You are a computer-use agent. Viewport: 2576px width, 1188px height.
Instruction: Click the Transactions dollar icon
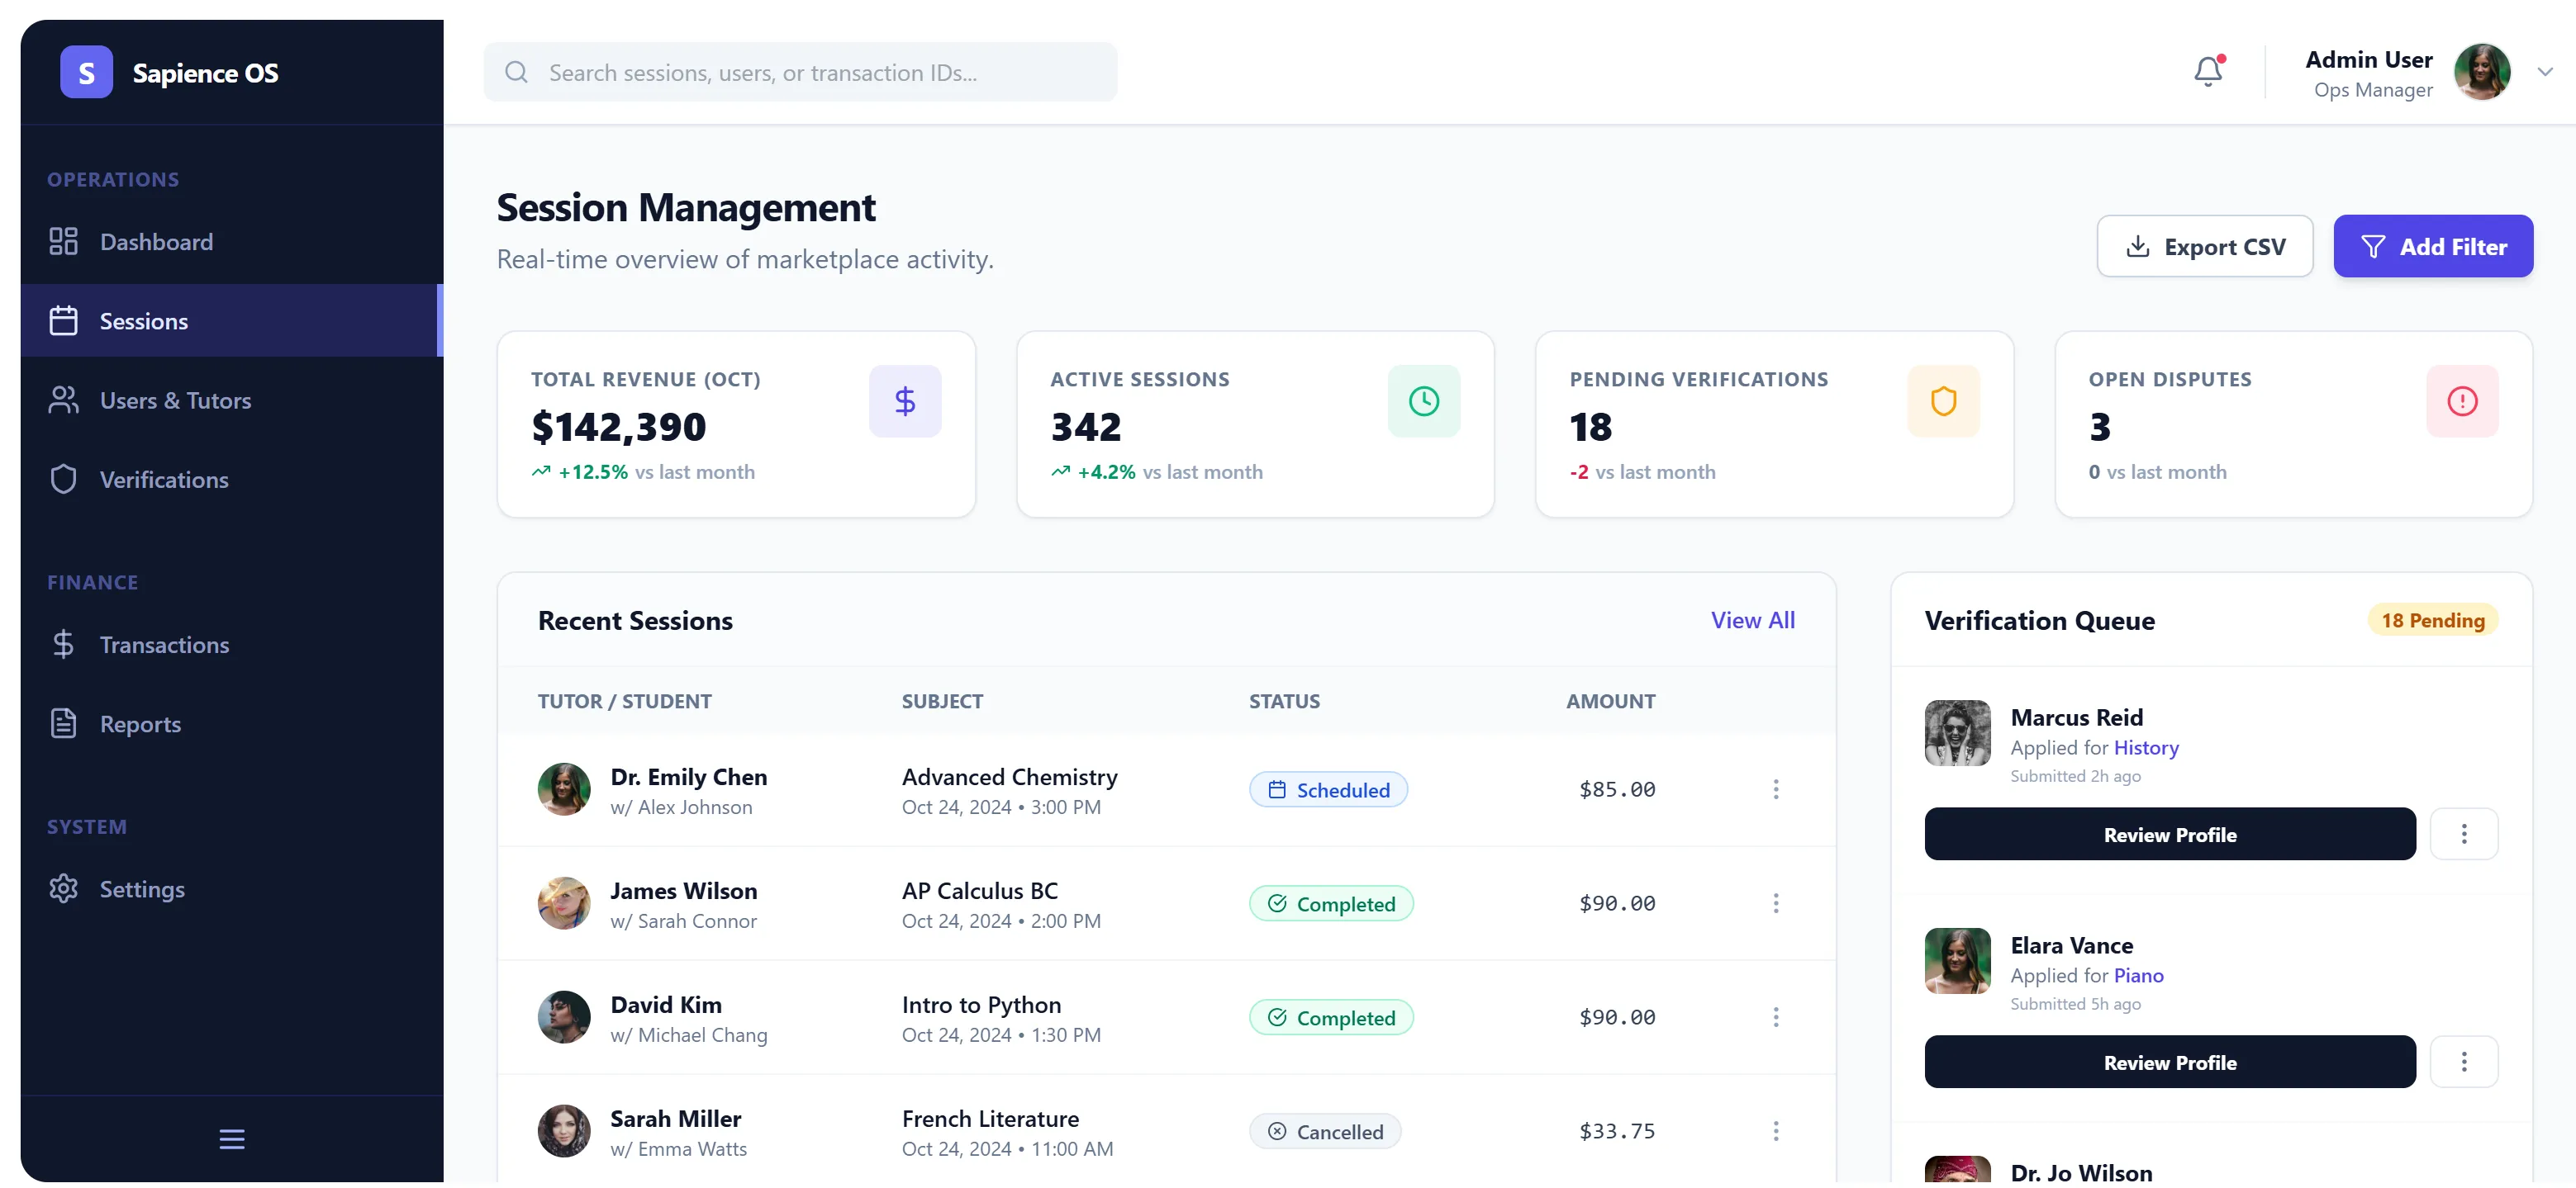(x=63, y=645)
